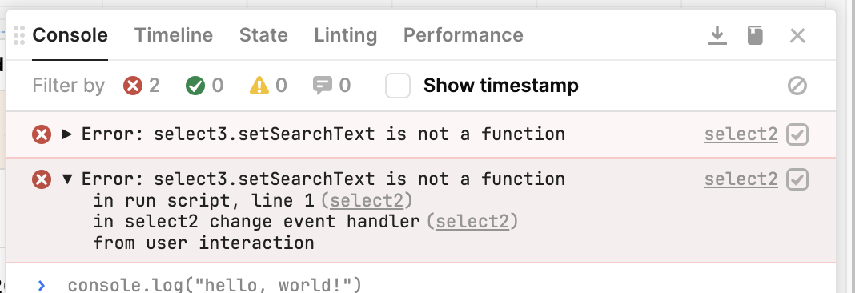The height and width of the screenshot is (293, 855).
Task: Filter by success using the green check icon
Action: pos(195,86)
